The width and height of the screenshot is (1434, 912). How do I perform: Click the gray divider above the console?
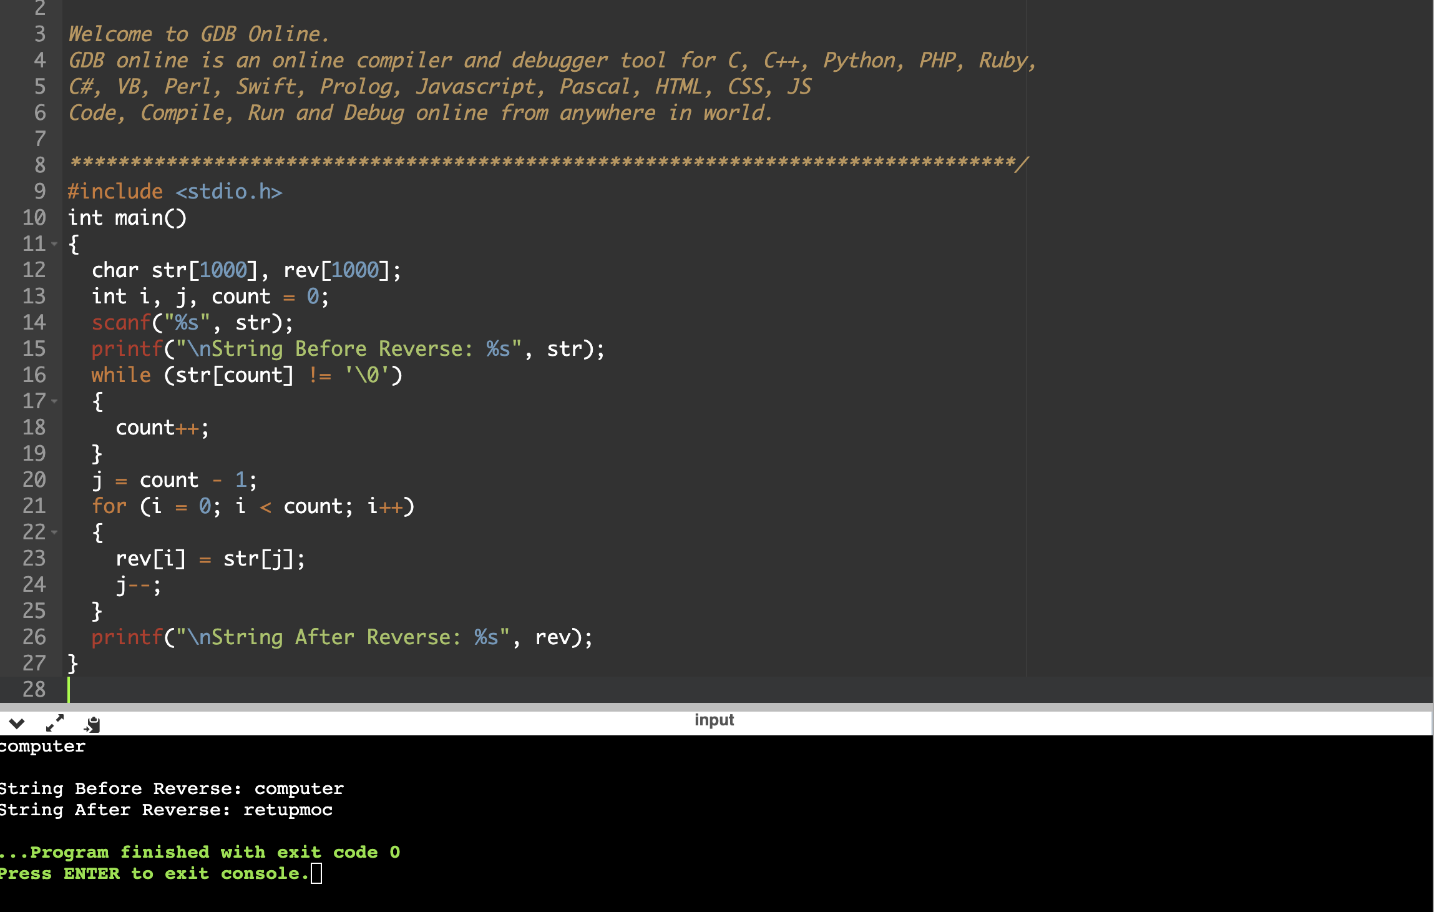coord(716,707)
